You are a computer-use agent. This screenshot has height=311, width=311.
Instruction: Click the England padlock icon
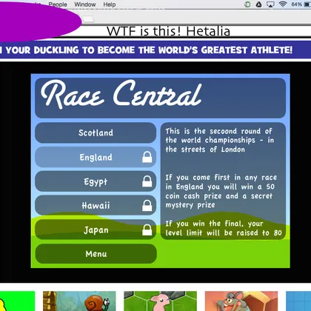(x=147, y=157)
